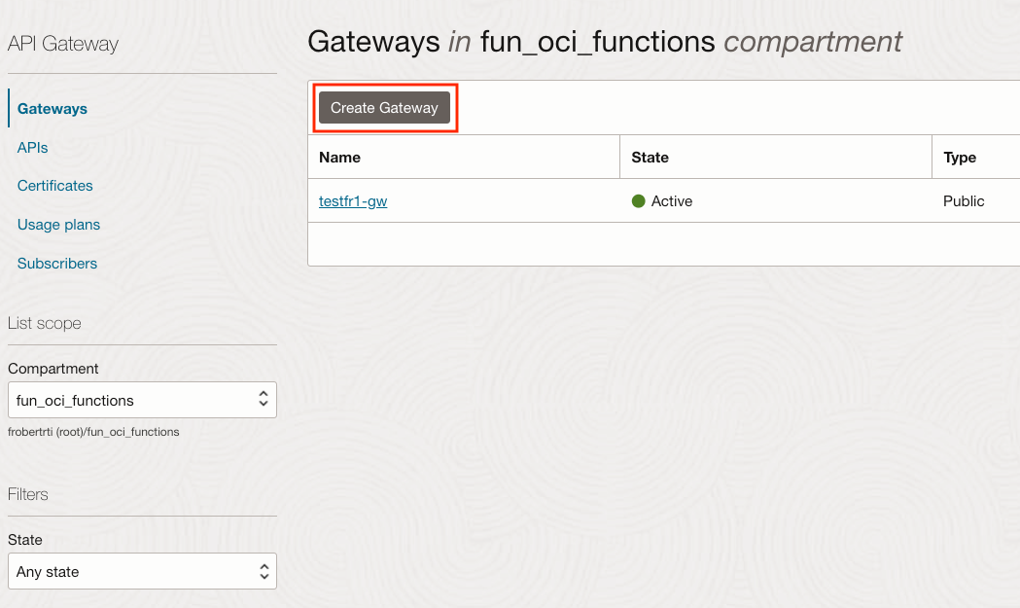The height and width of the screenshot is (608, 1020).
Task: Navigate to Usage plans
Action: pos(58,225)
